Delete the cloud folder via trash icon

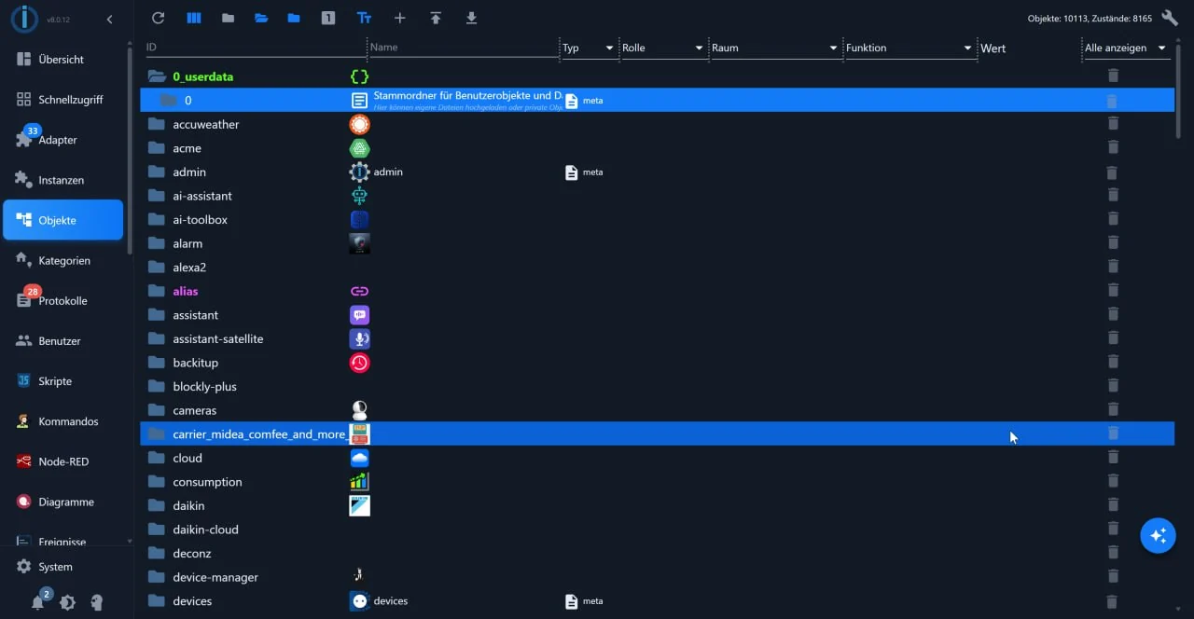pyautogui.click(x=1112, y=458)
